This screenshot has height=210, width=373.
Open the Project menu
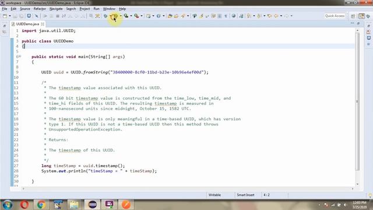point(85,9)
